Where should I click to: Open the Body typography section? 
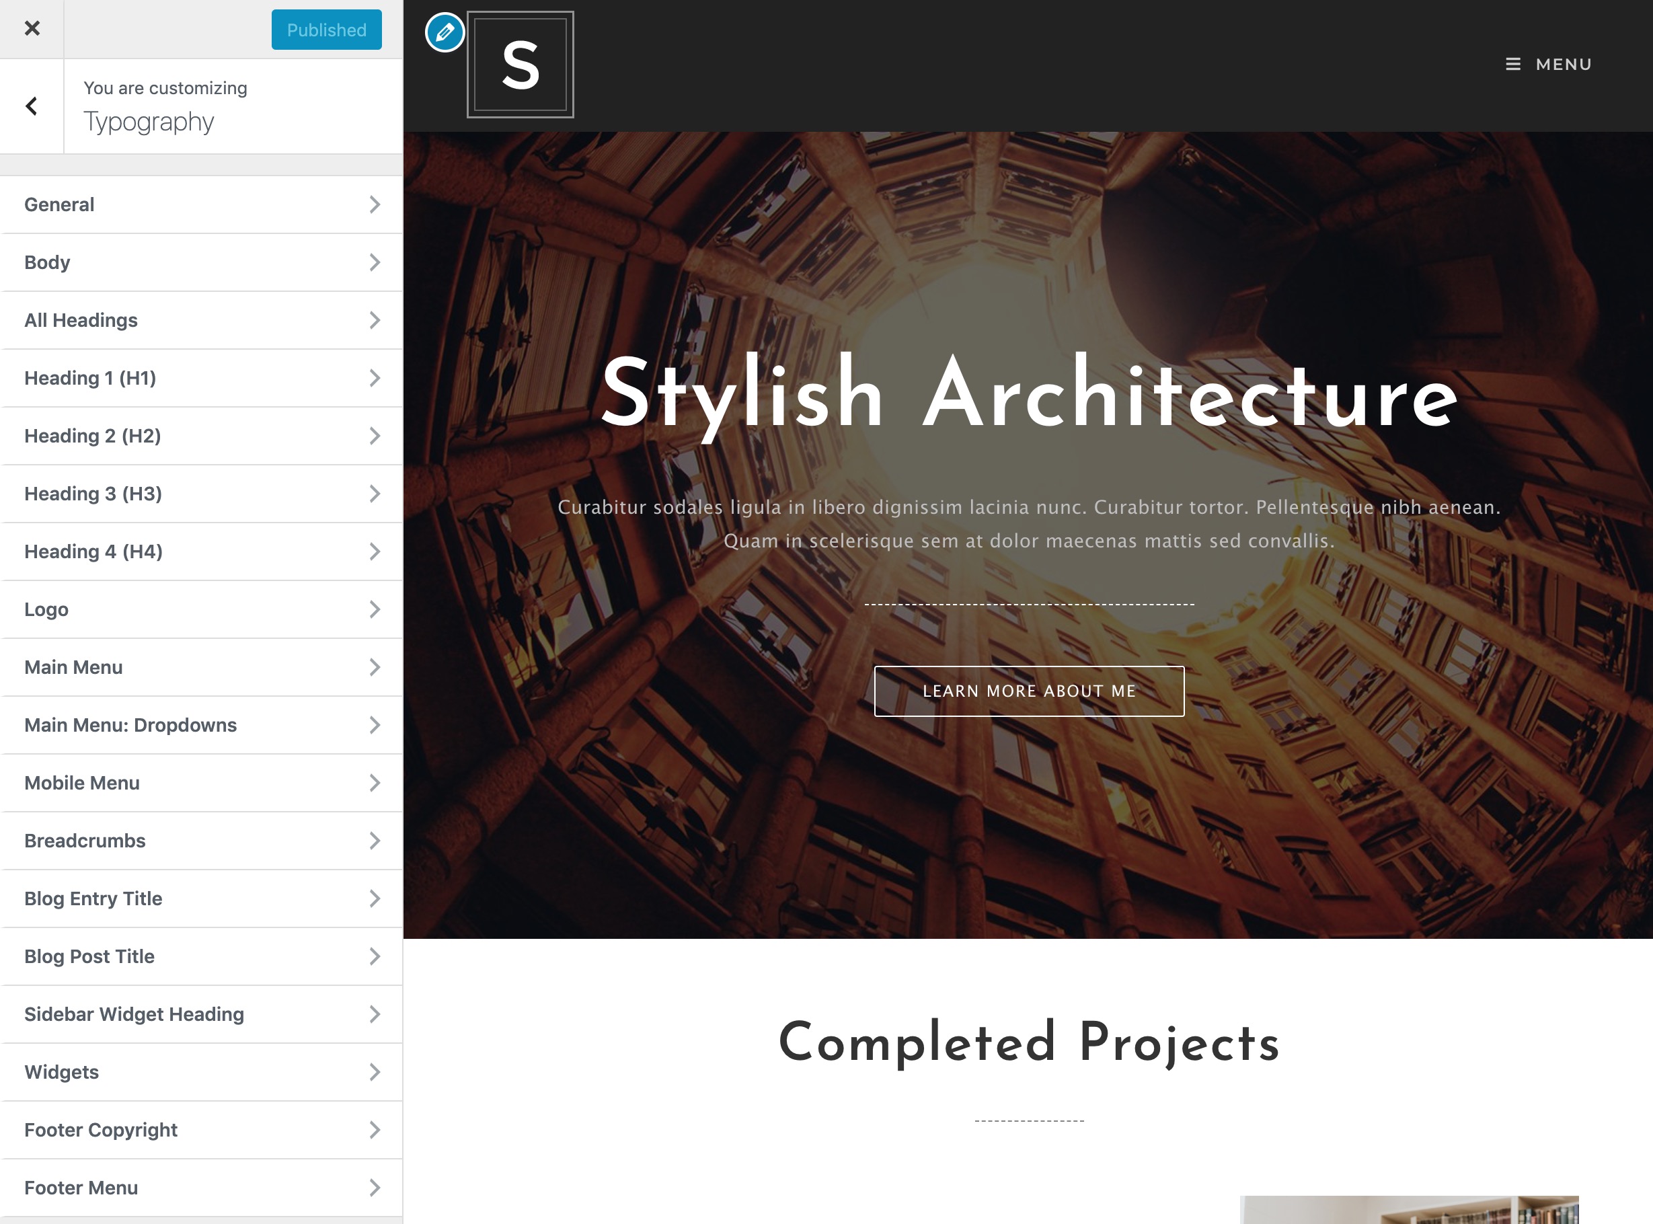point(202,262)
